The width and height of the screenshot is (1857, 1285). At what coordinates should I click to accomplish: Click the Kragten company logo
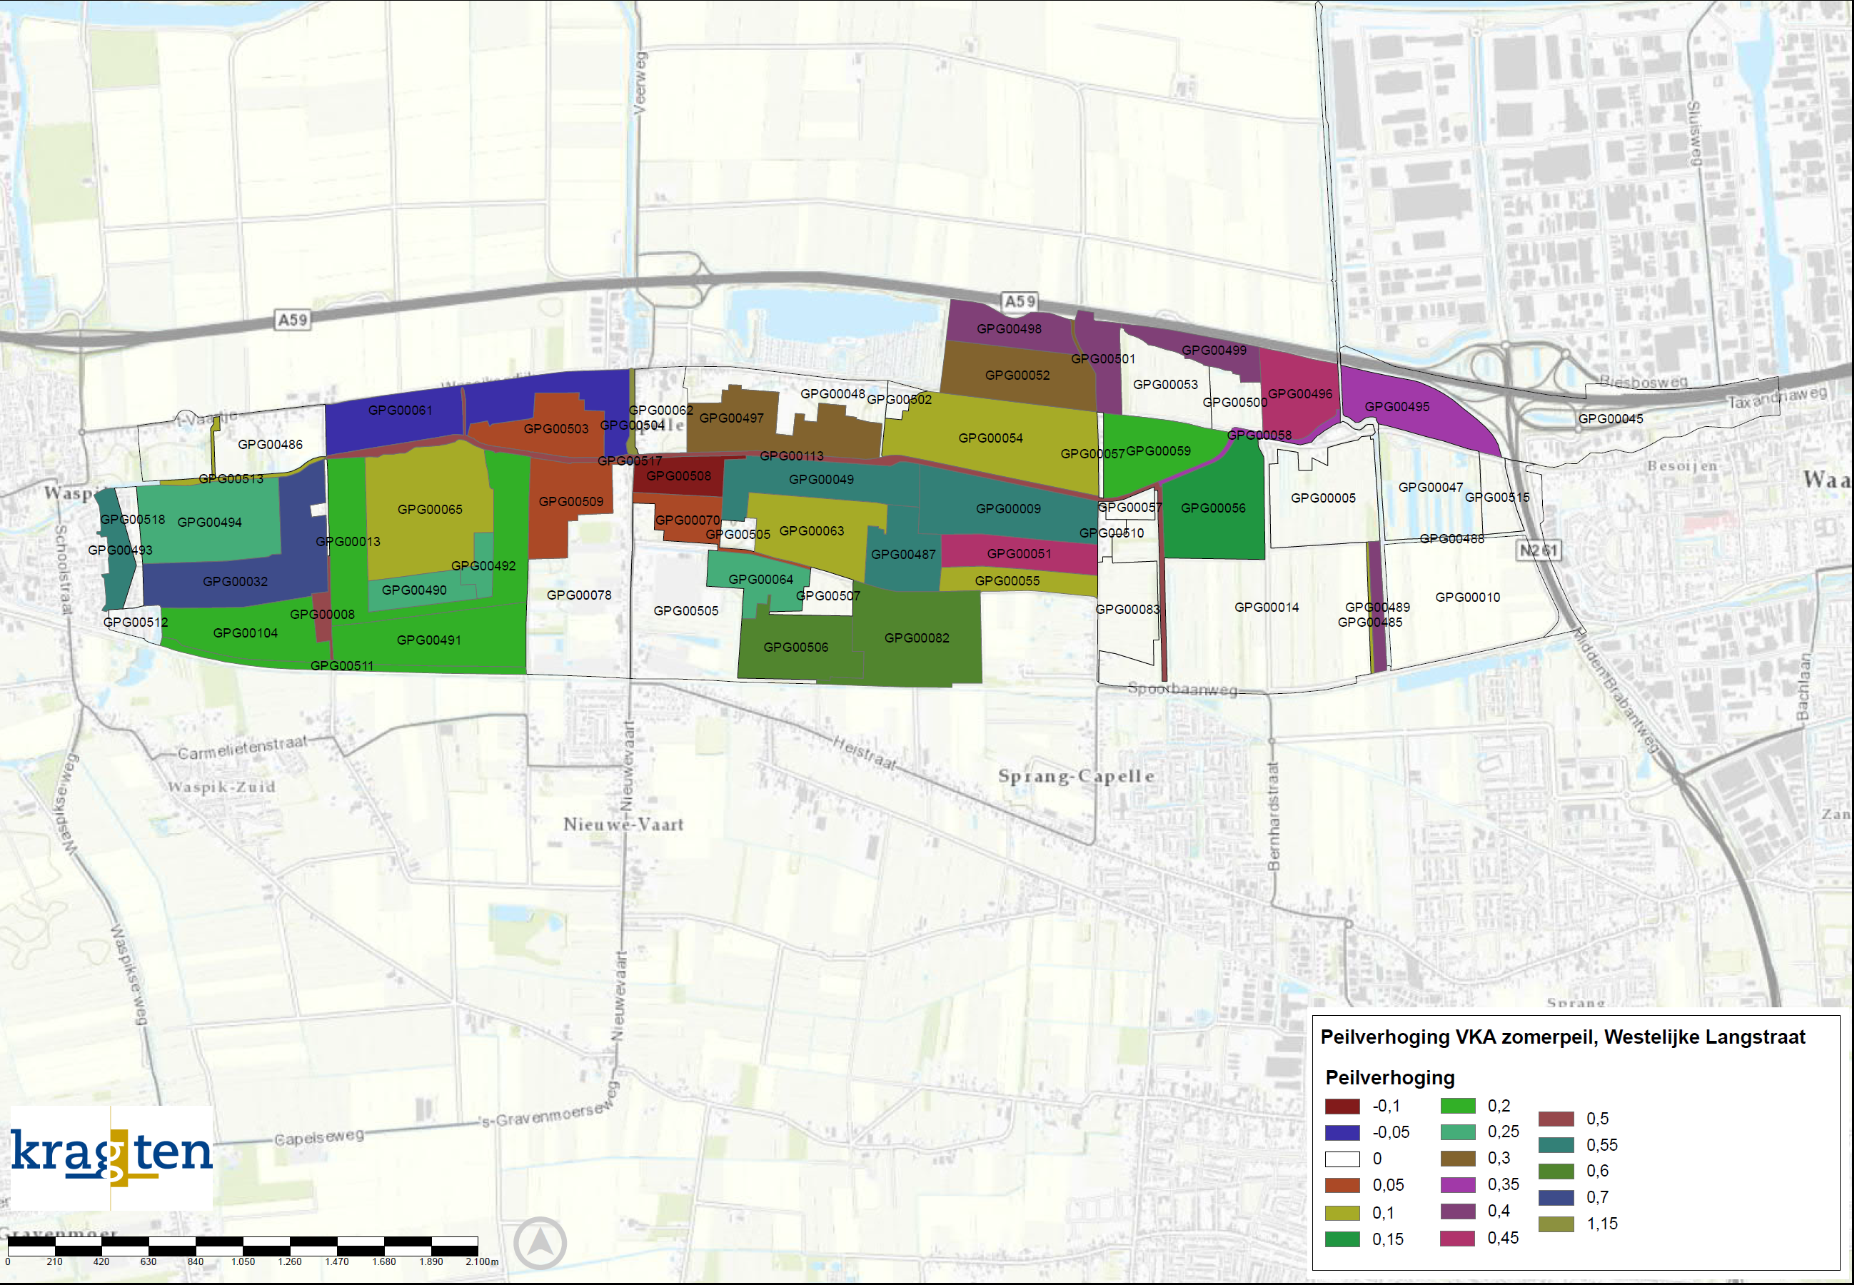point(112,1156)
